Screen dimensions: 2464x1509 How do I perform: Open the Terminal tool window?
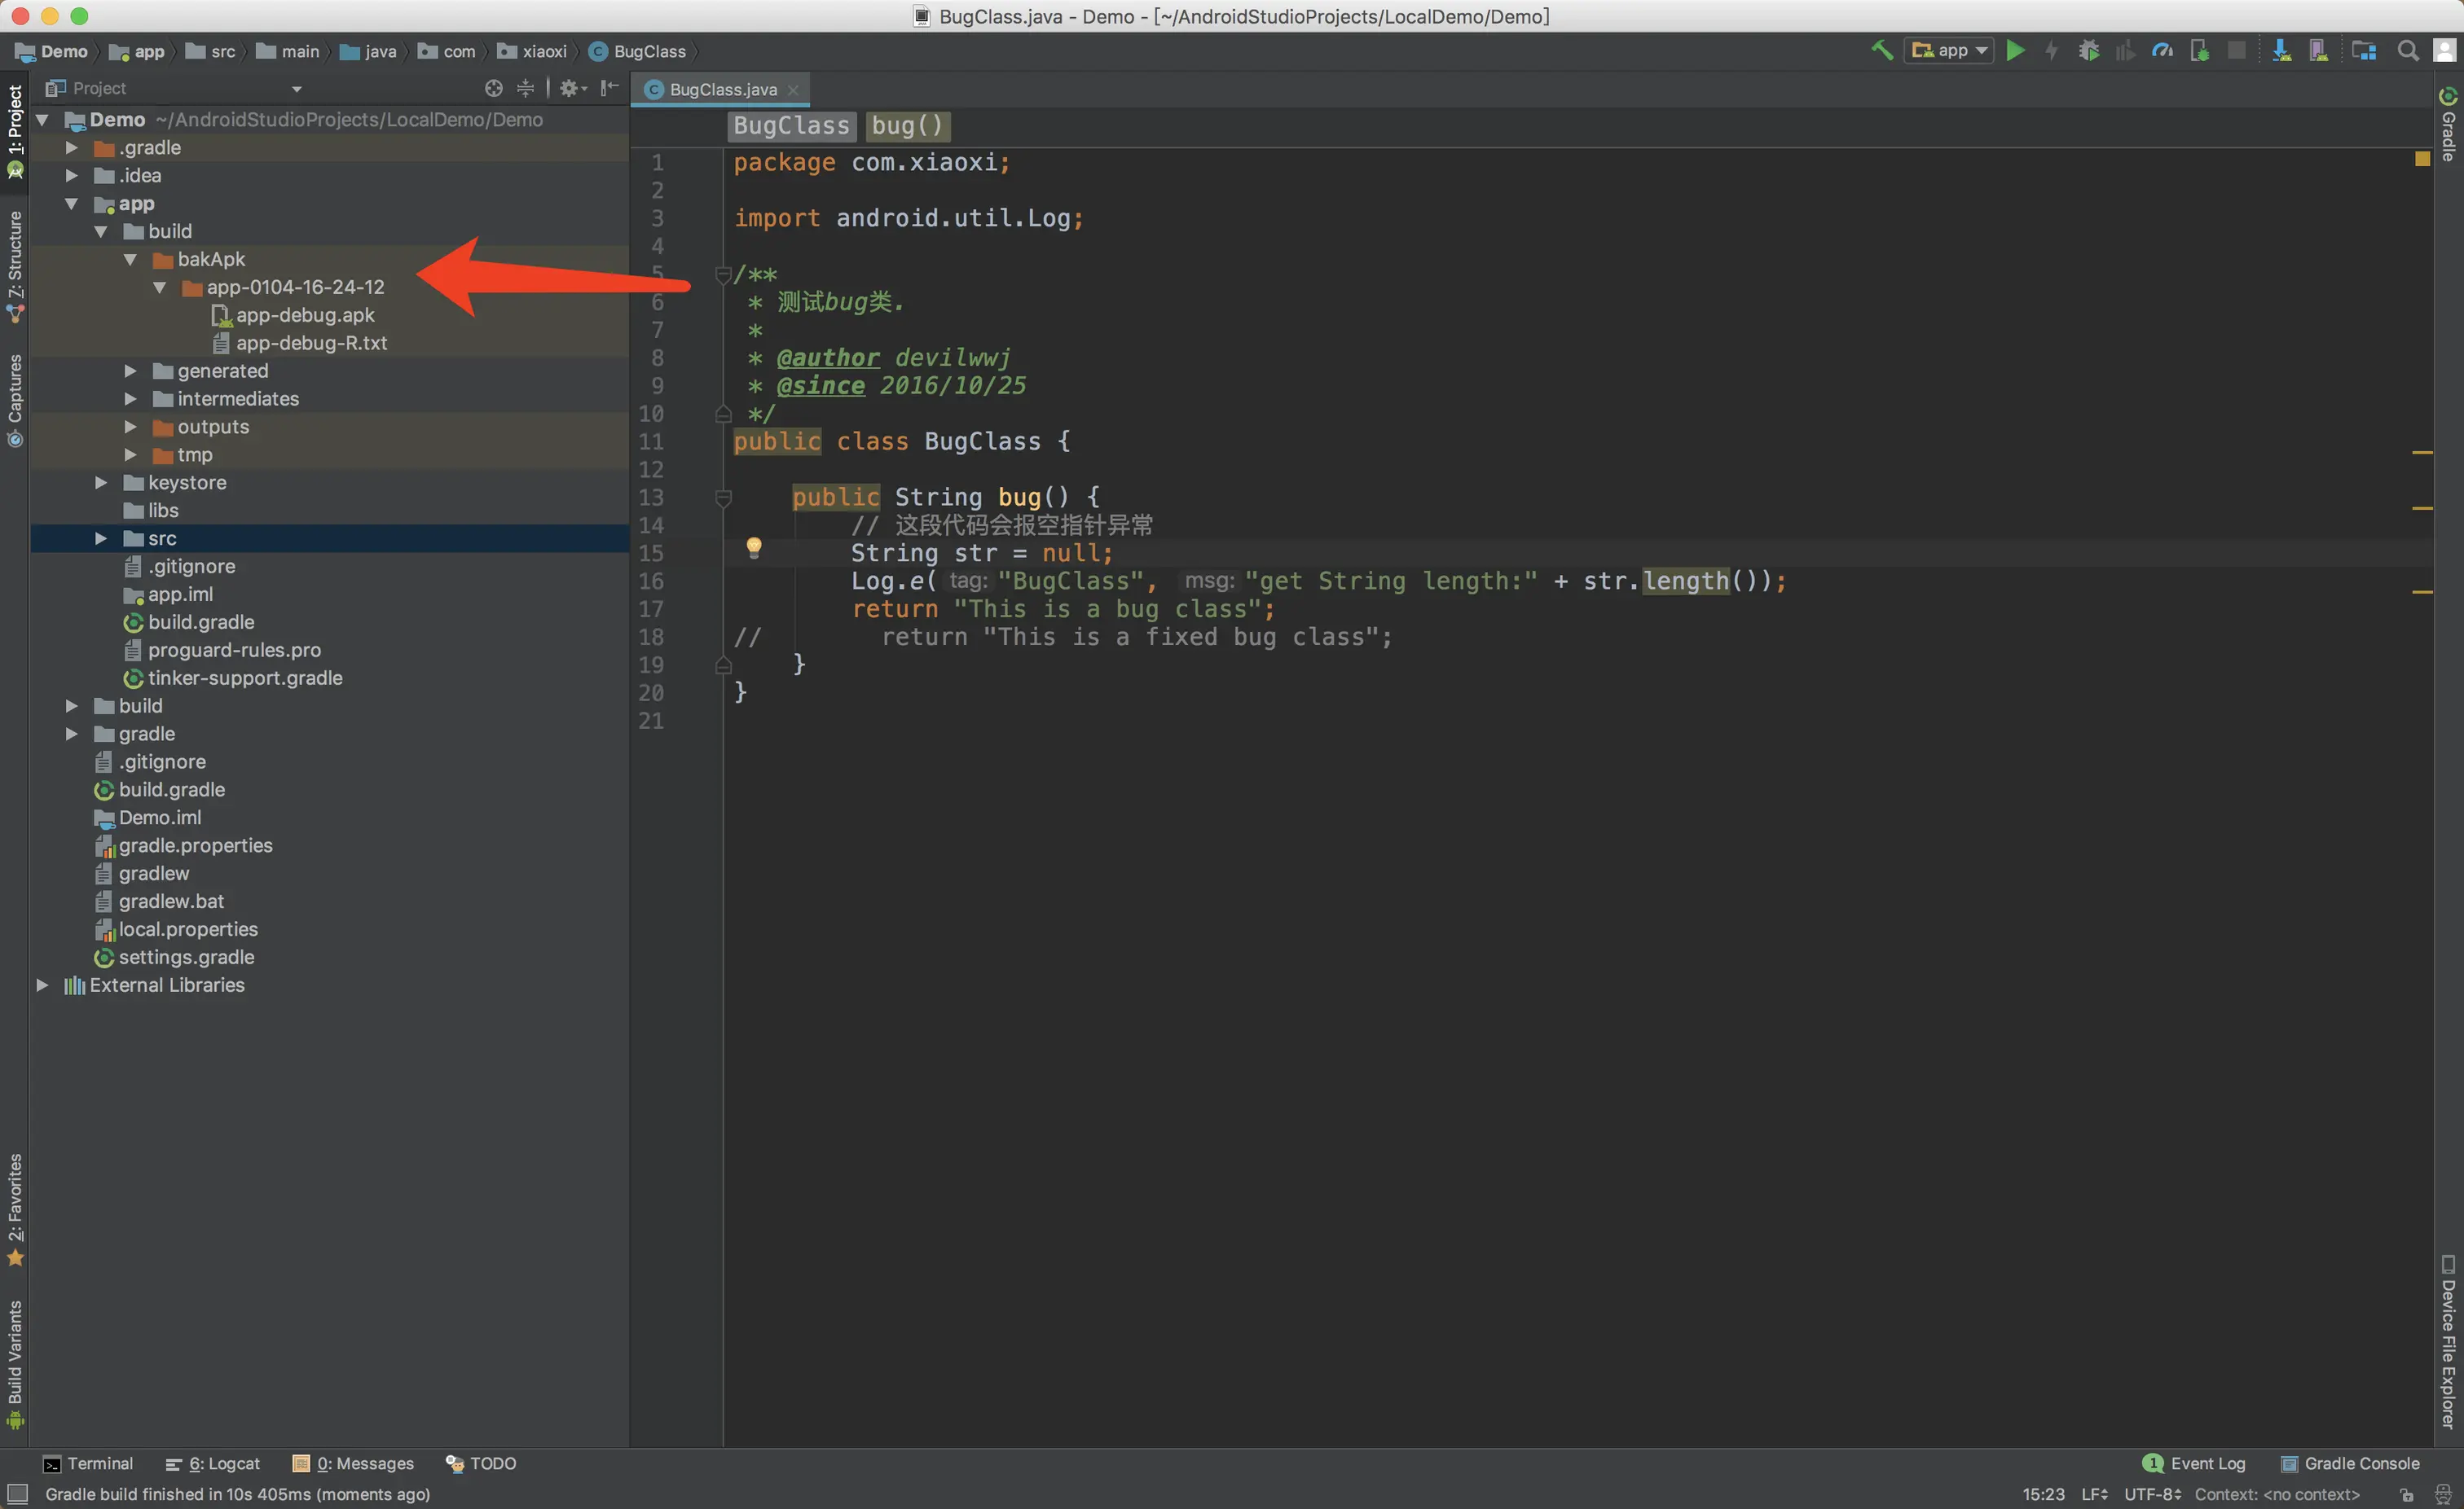[x=88, y=1464]
